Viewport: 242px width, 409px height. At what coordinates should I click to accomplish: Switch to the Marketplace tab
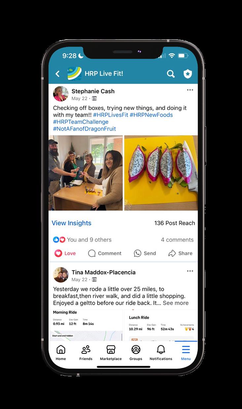click(111, 353)
